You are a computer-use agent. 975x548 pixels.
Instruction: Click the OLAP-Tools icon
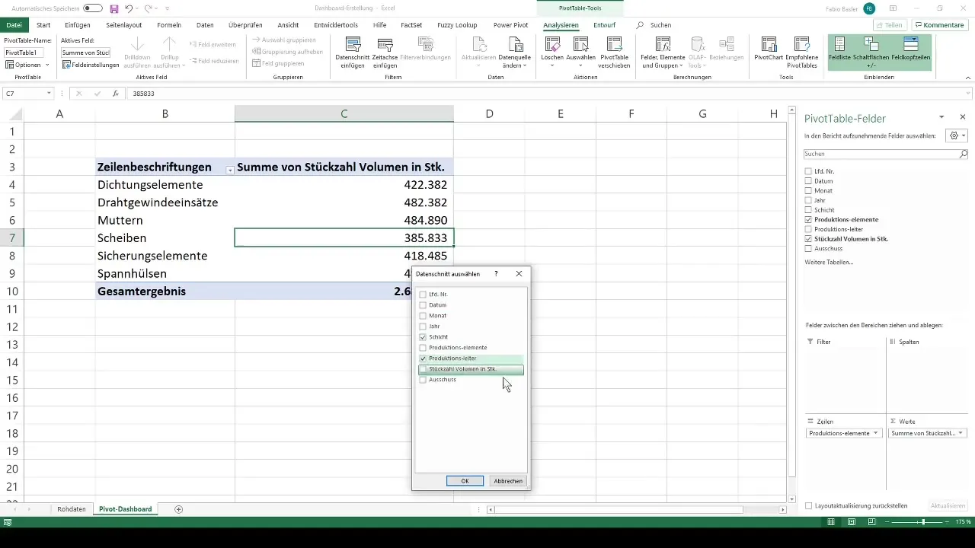(697, 53)
